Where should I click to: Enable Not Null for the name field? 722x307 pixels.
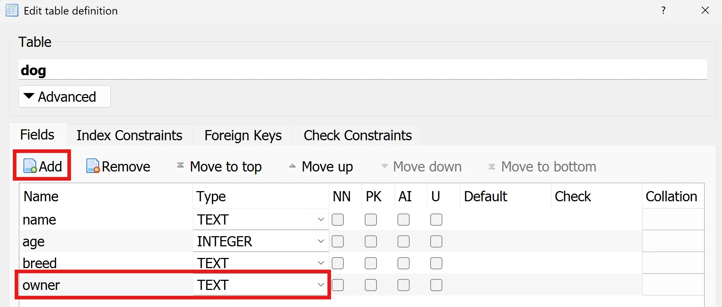click(x=338, y=220)
